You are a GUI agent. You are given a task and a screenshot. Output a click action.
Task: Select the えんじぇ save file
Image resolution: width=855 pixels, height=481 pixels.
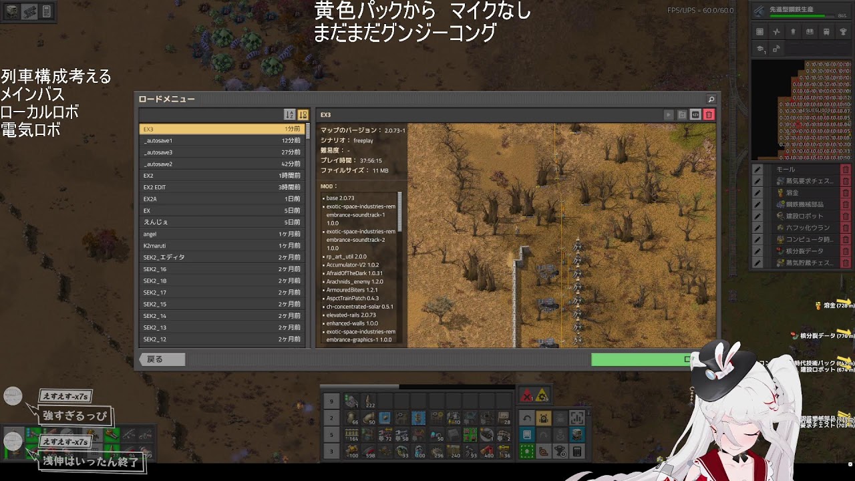point(222,222)
